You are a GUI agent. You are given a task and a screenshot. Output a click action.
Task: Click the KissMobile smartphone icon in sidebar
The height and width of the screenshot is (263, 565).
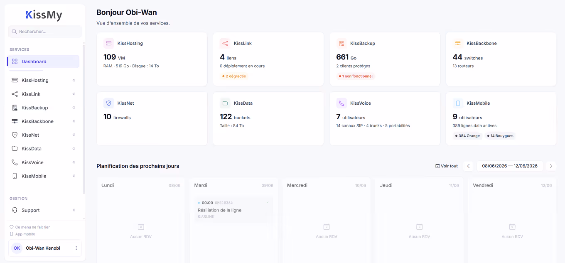click(15, 176)
